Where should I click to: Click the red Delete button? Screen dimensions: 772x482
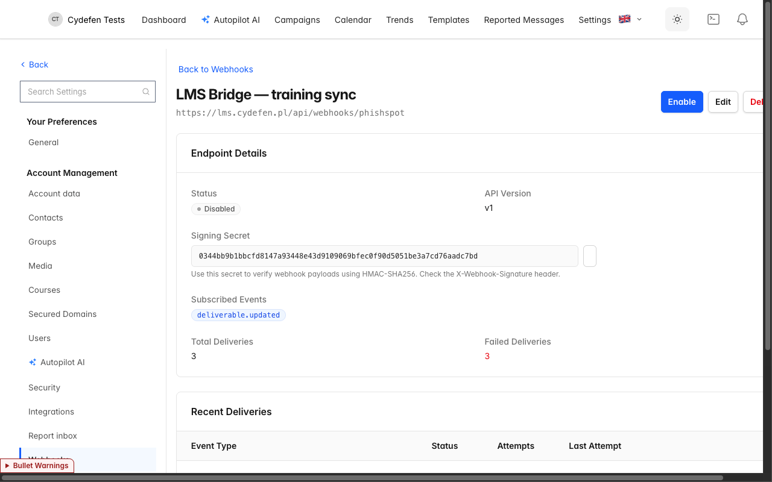(x=754, y=102)
